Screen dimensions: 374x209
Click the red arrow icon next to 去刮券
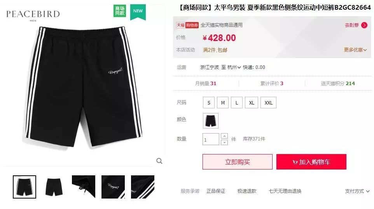coord(364,25)
